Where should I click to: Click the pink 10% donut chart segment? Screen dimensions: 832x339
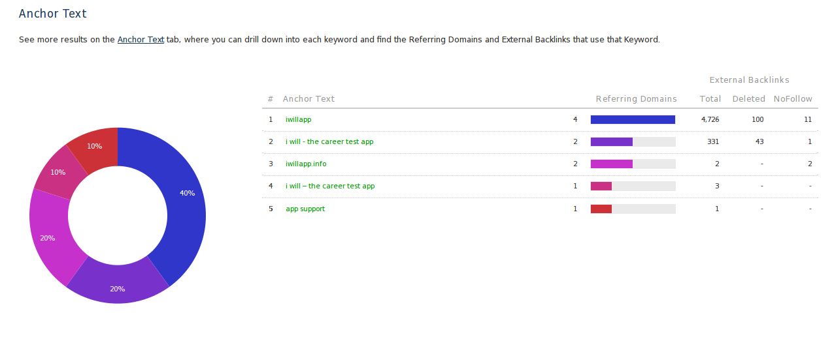point(59,172)
